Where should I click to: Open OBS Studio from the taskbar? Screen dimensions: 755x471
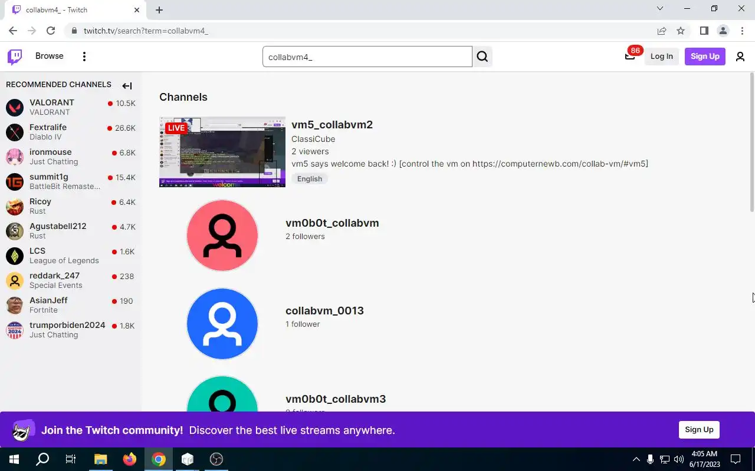coord(216,459)
